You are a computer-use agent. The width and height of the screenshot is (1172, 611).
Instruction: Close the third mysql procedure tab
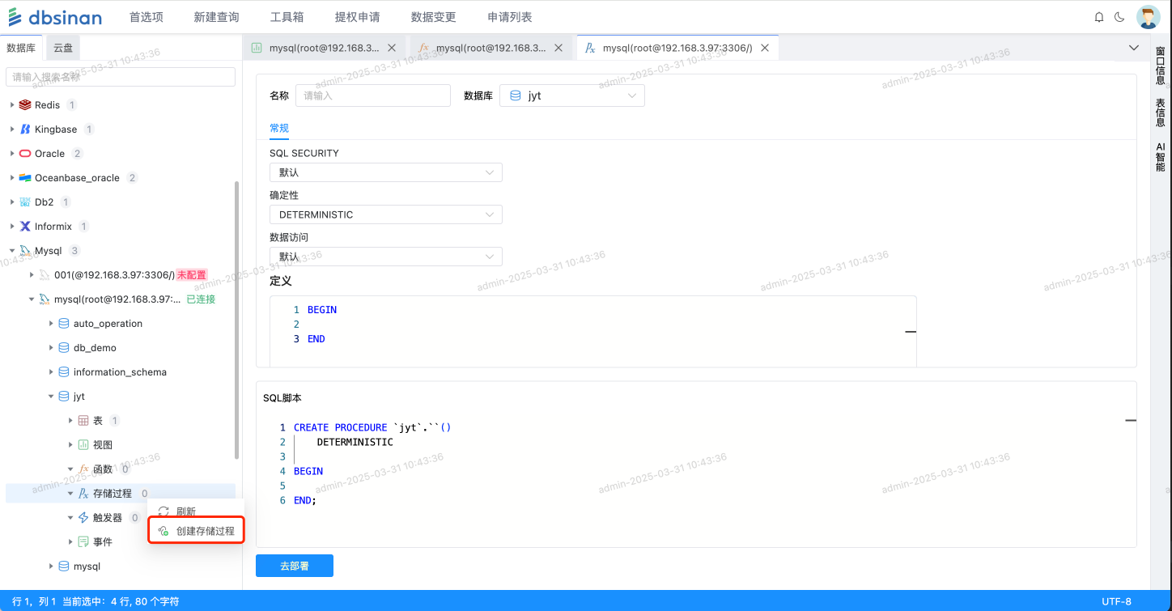coord(765,48)
